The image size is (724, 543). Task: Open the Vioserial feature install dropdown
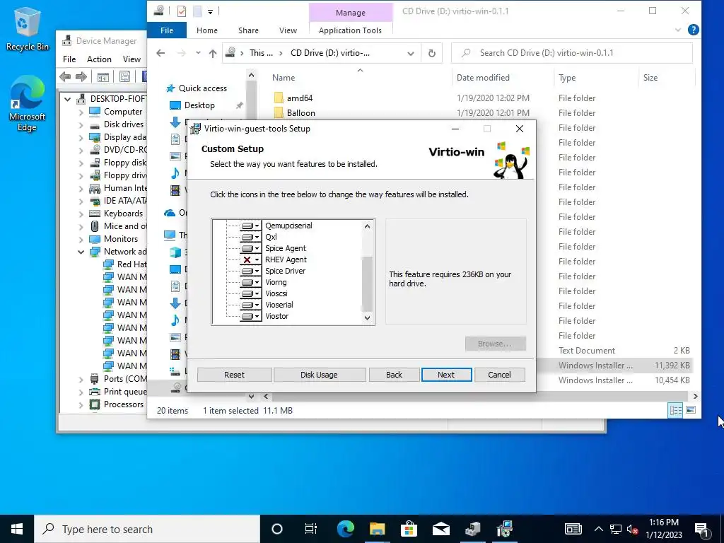250,305
